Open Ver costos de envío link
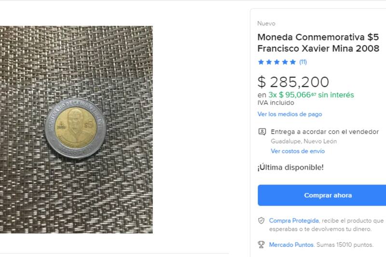 (x=298, y=151)
